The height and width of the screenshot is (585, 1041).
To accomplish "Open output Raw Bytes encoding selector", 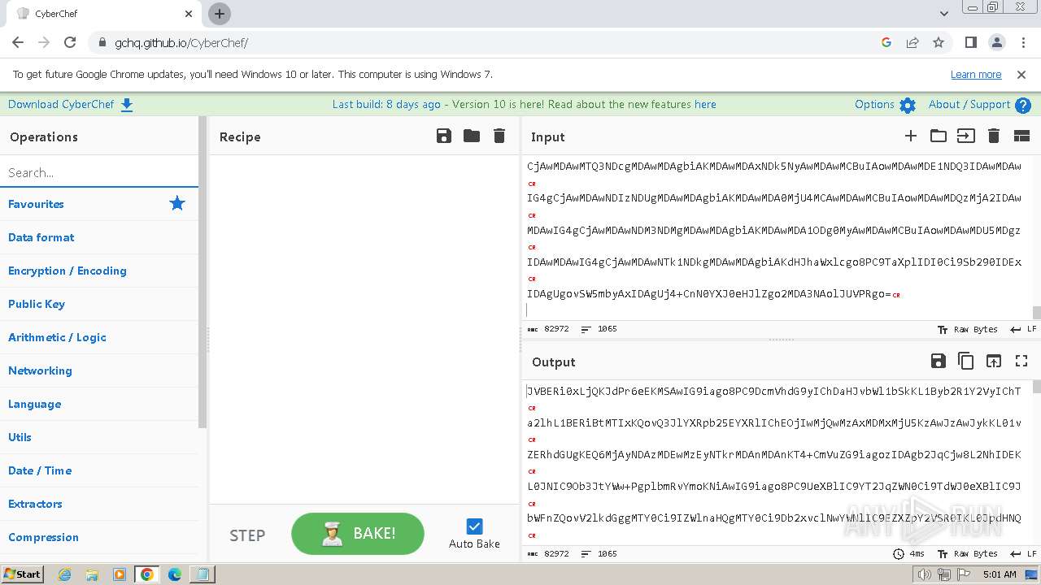I will coord(968,553).
